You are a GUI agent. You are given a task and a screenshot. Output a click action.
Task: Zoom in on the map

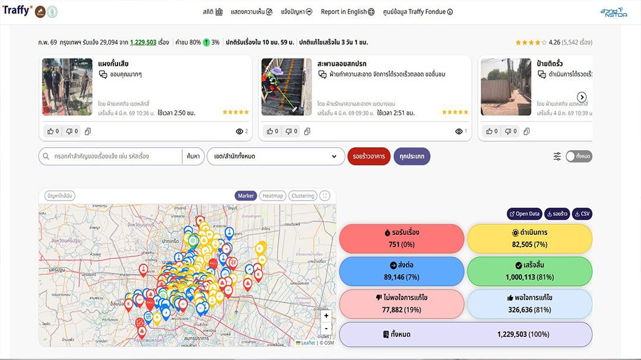click(x=326, y=316)
